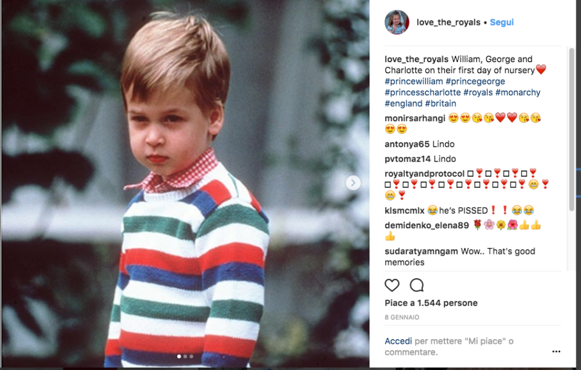The image size is (581, 370).
Task: Open #princegeorge hashtag
Action: coord(475,81)
